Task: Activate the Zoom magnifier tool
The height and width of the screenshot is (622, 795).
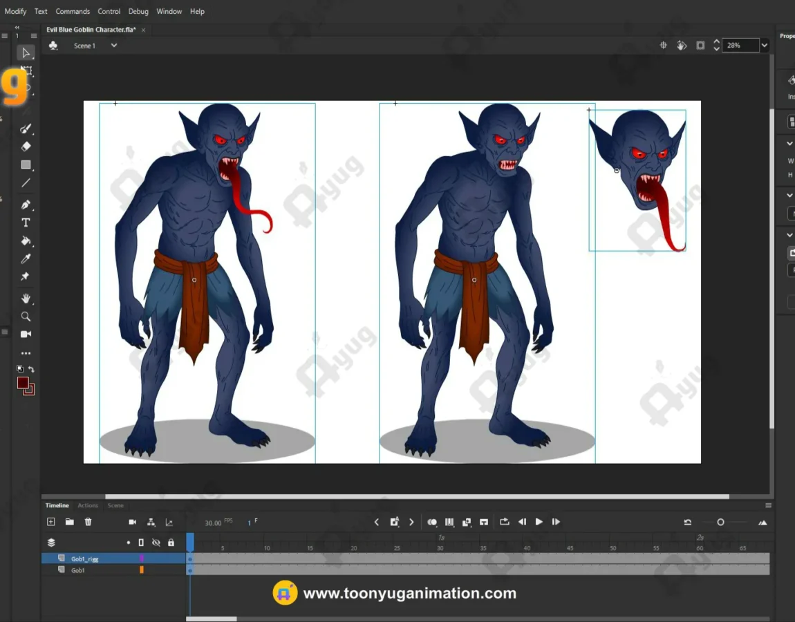Action: 26,317
